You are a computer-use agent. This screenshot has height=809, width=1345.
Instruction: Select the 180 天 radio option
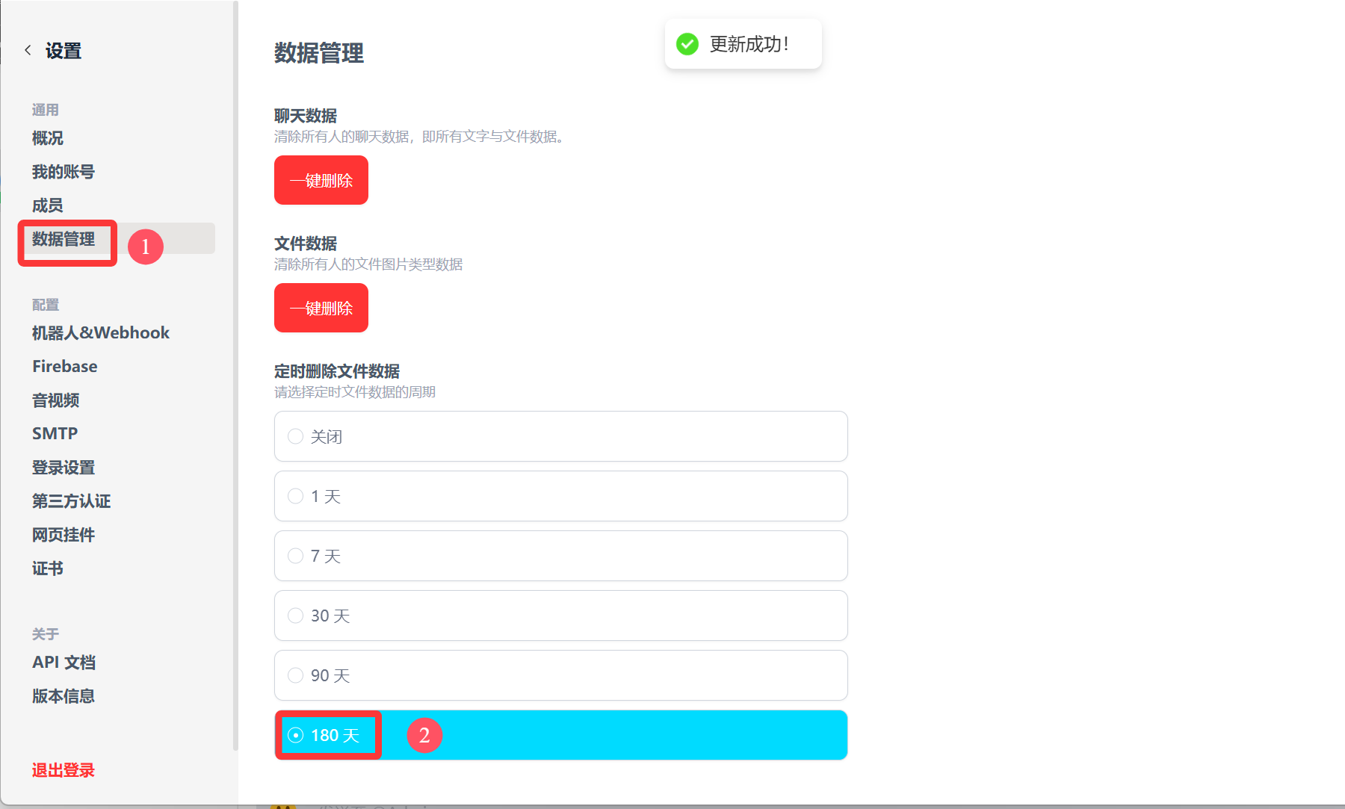pos(296,735)
